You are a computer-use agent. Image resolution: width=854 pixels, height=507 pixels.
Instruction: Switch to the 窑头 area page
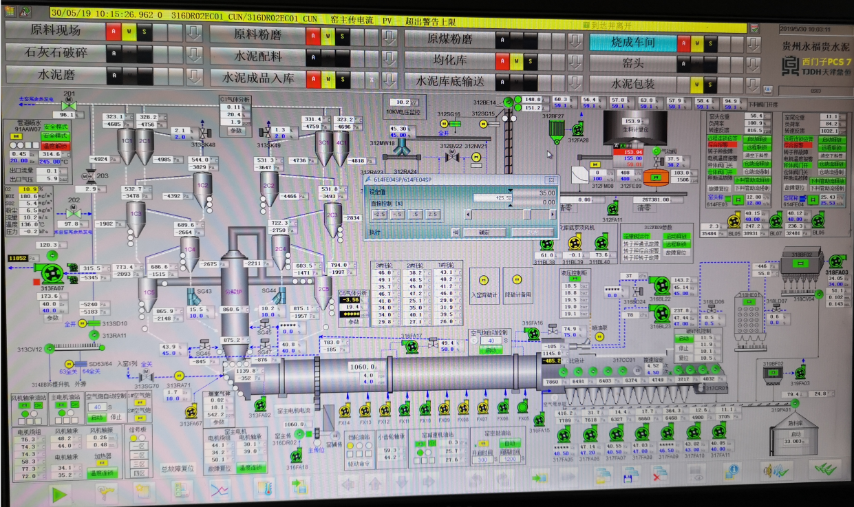[632, 63]
